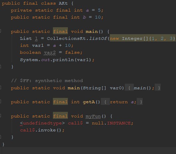
Task: Click the listOf method call
Action: 98,38
